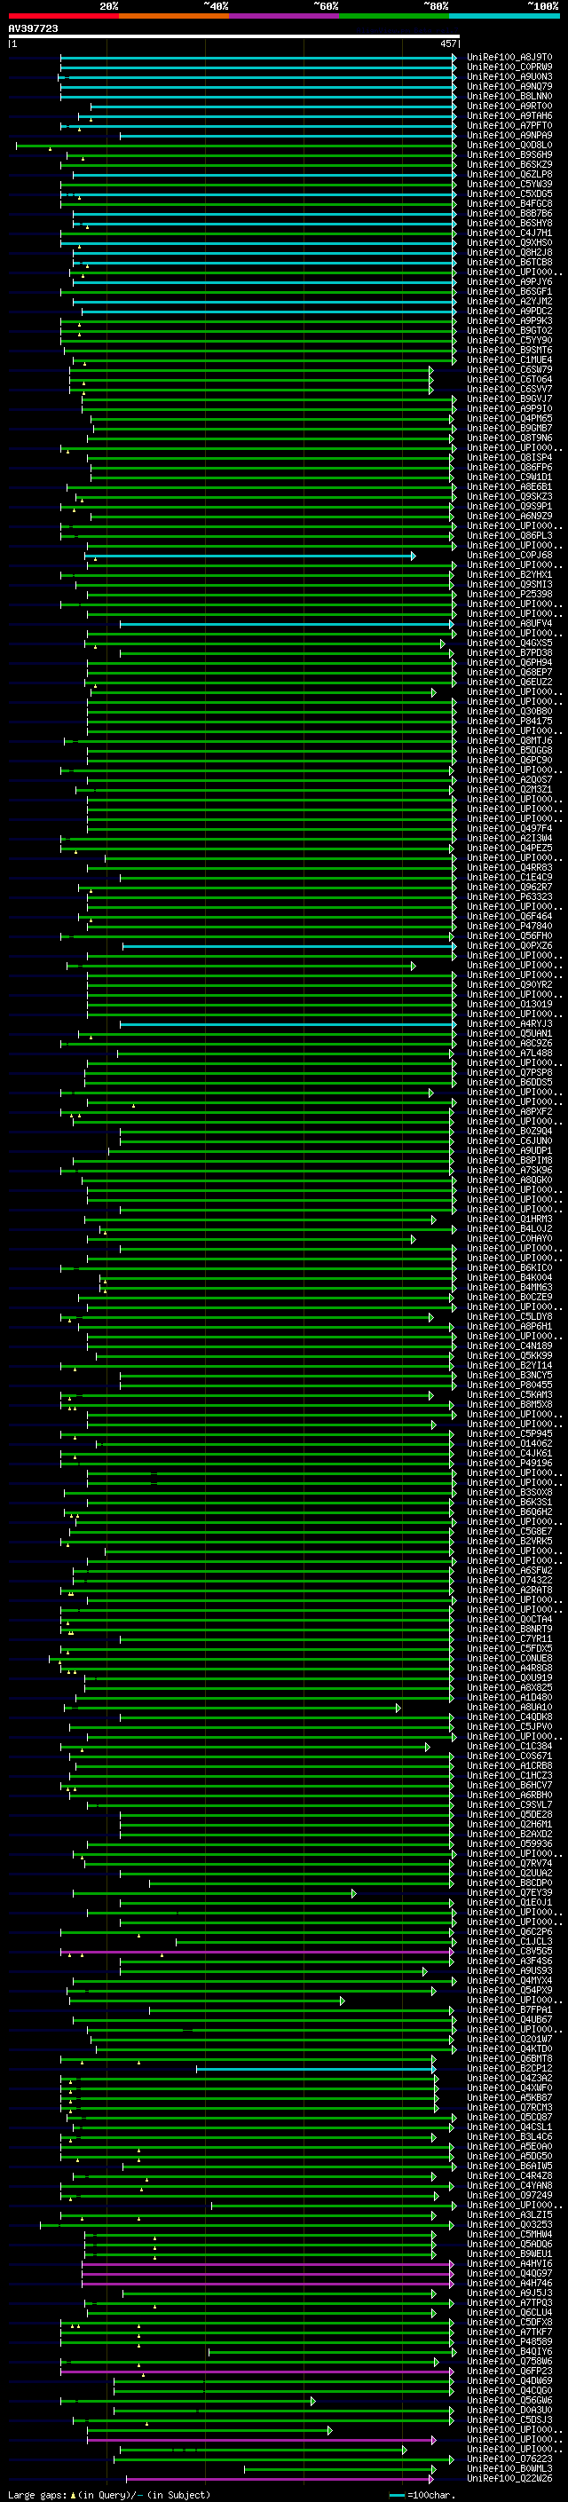Open UniRef100_A9RT00 hit
Screen dimensions: 568x2502
tap(509, 106)
